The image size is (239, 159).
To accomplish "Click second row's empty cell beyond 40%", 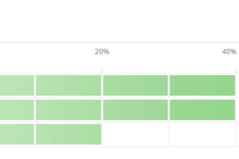I will (238, 110).
